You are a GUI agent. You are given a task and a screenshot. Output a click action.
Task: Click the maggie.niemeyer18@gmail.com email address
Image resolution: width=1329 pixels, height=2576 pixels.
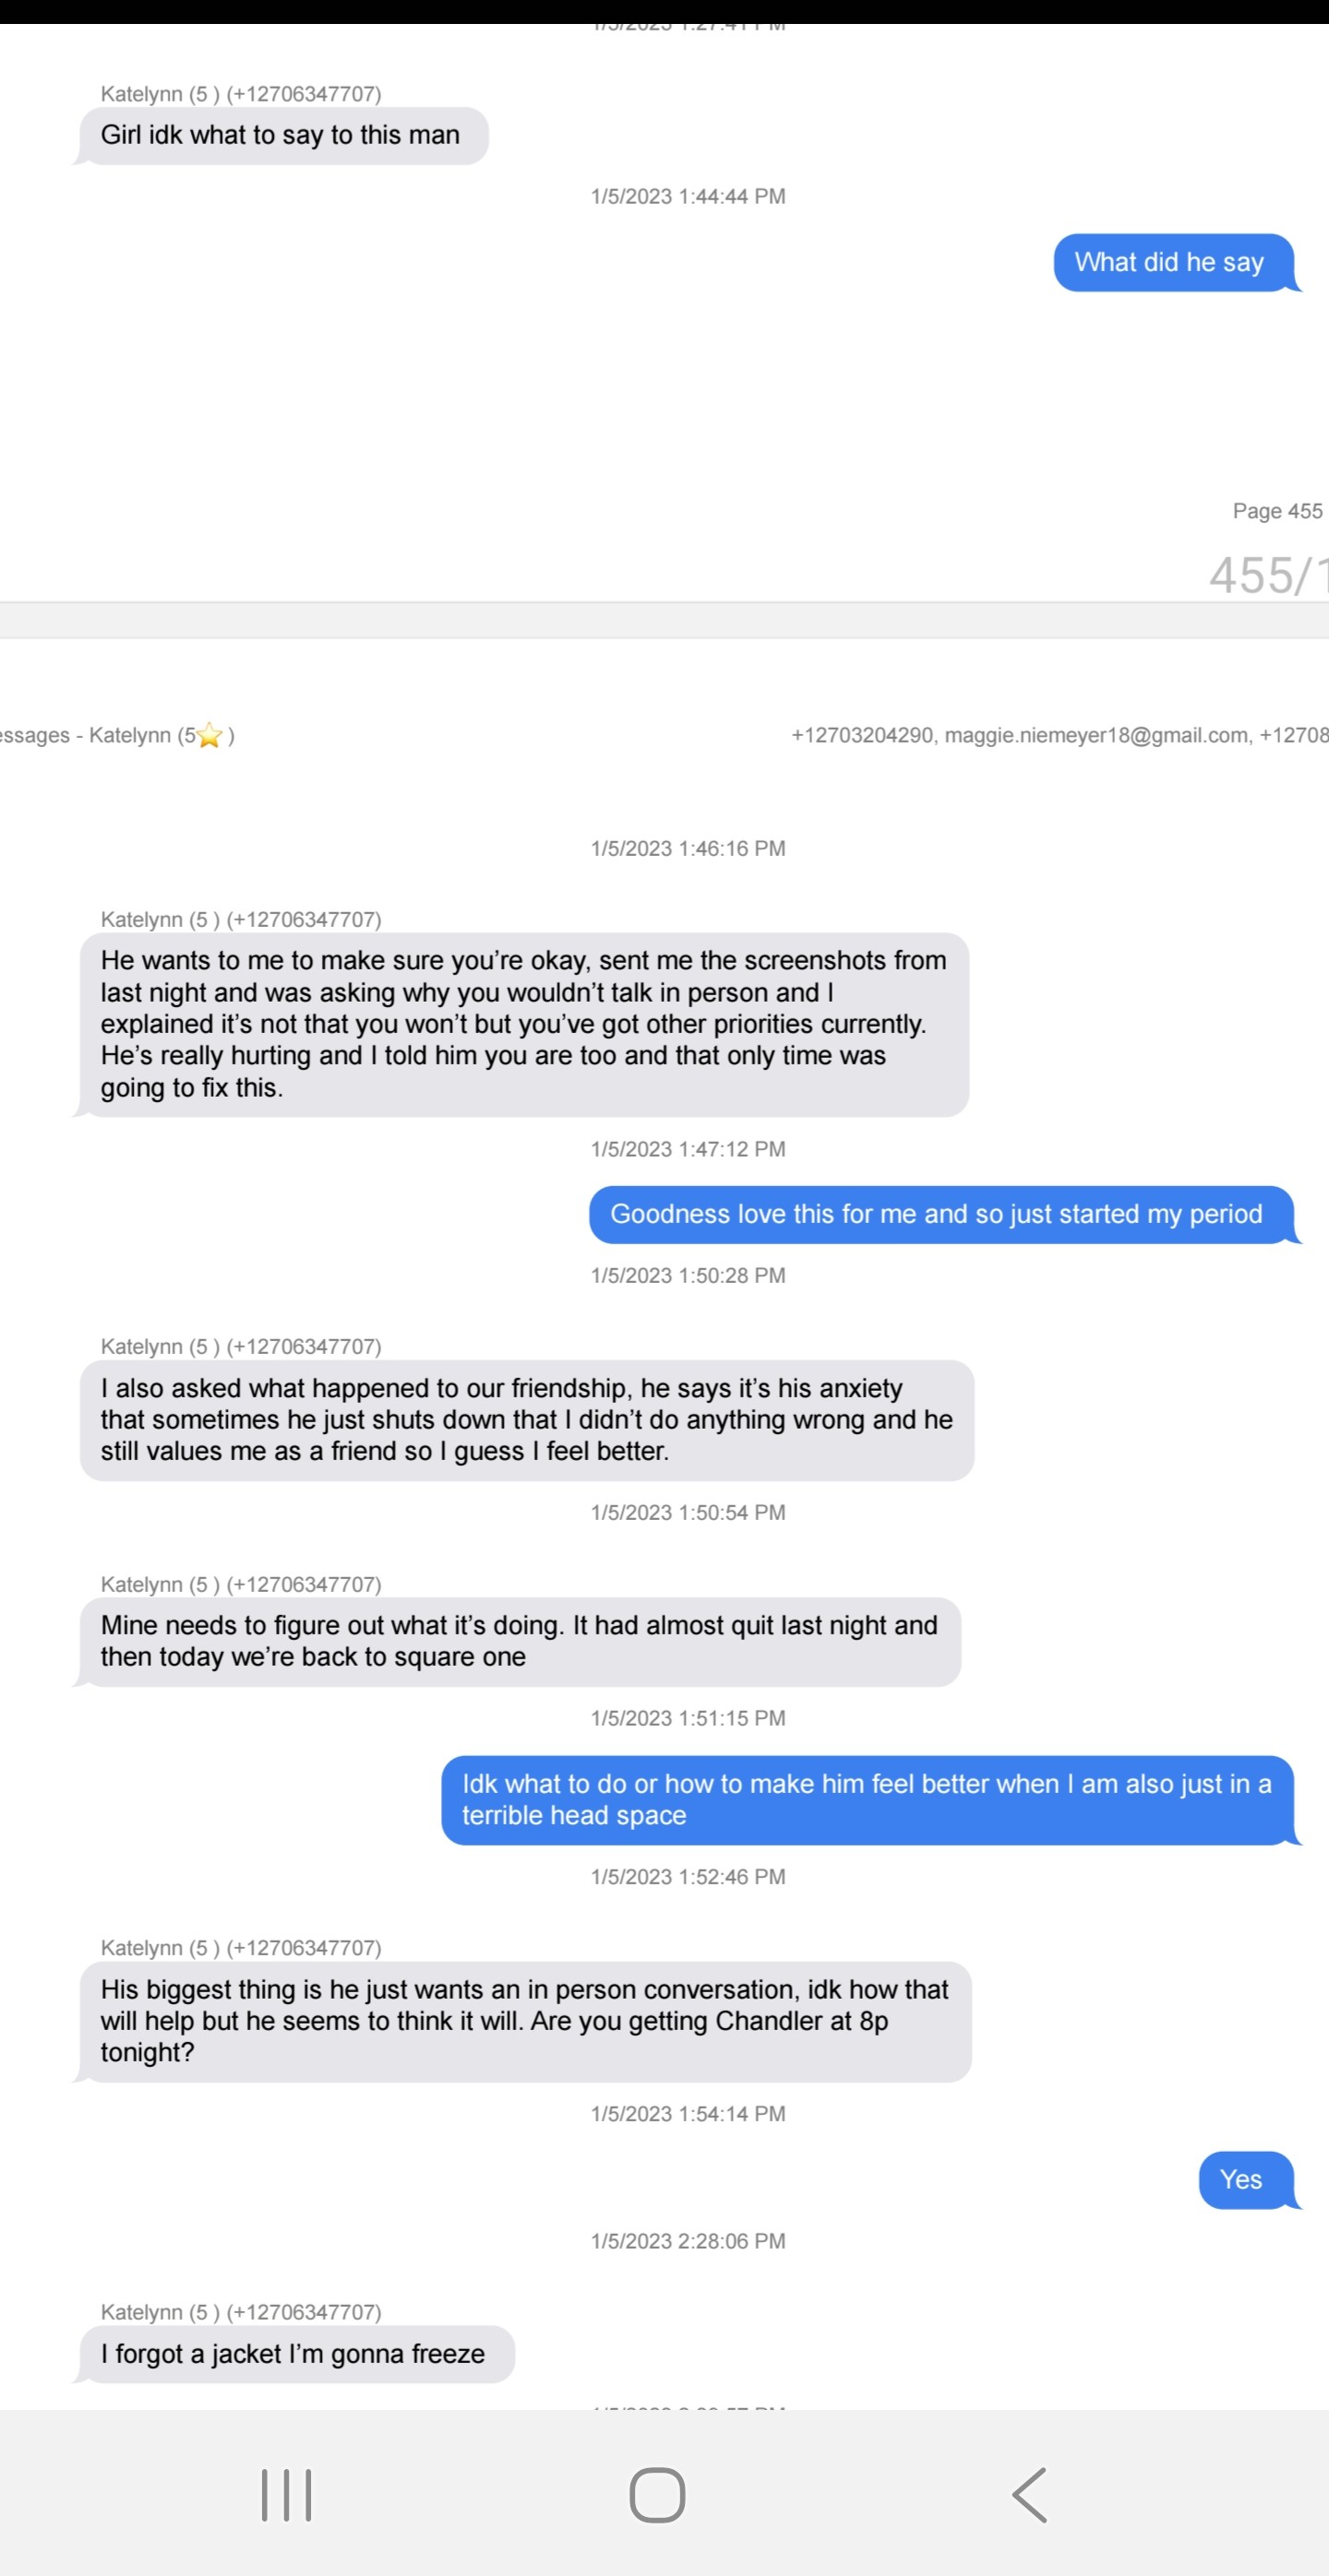tap(1096, 736)
